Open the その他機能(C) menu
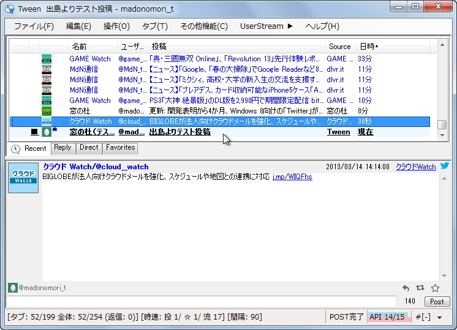The height and width of the screenshot is (330, 457). pyautogui.click(x=204, y=26)
